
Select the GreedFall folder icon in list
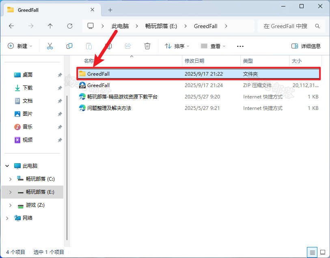point(82,74)
